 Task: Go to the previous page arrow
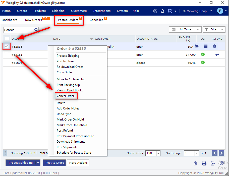[214, 153]
